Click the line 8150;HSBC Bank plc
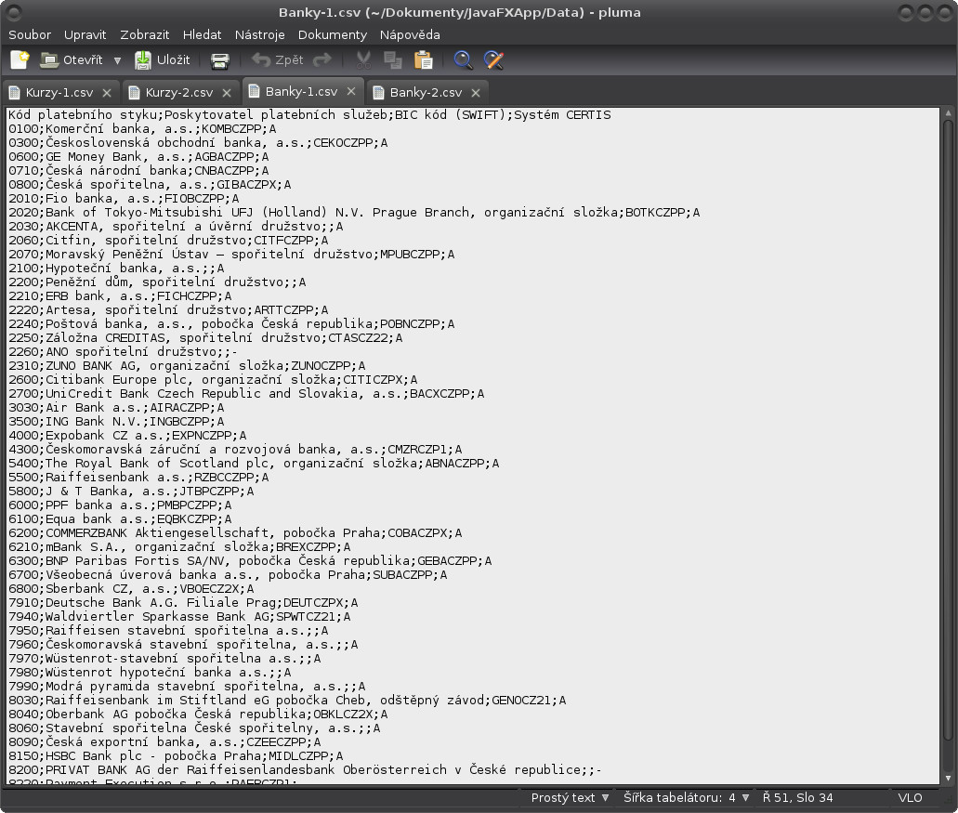The image size is (958, 813). (176, 756)
